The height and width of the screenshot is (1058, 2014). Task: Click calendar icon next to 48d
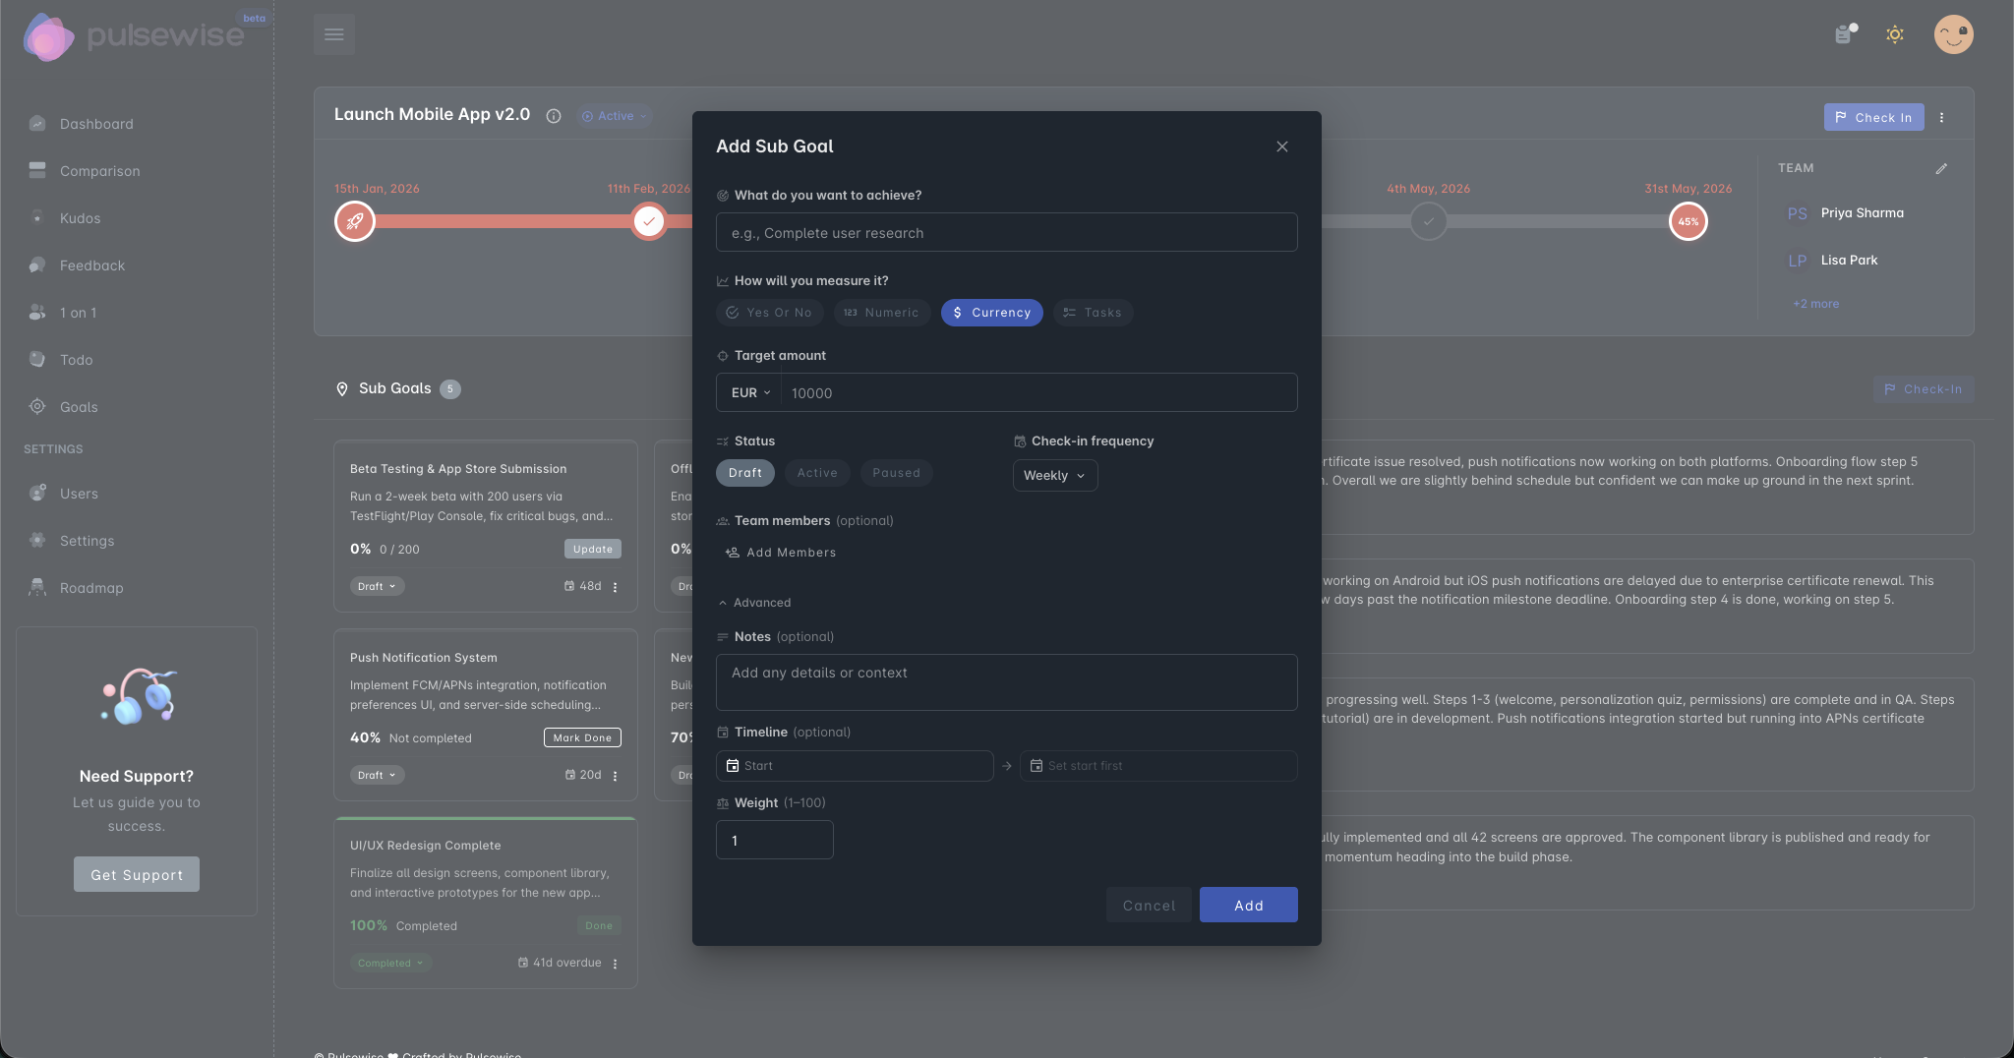pos(569,586)
